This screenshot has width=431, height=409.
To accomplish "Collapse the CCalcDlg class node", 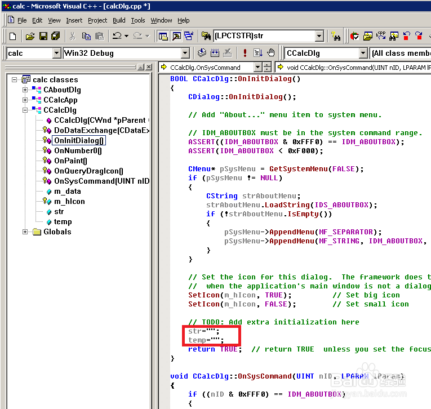I will (x=25, y=110).
